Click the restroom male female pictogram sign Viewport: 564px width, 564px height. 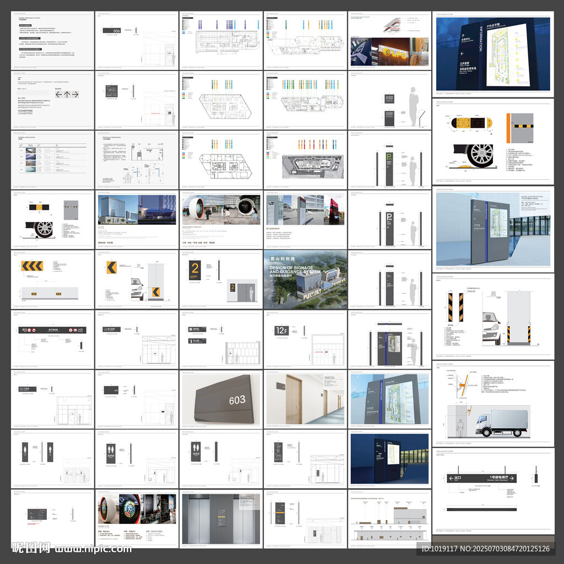(111, 453)
